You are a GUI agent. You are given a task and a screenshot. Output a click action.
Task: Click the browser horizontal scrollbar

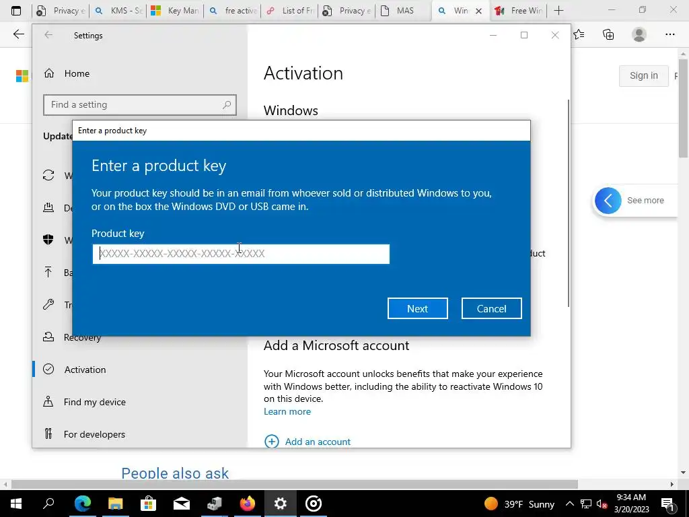tap(295, 484)
